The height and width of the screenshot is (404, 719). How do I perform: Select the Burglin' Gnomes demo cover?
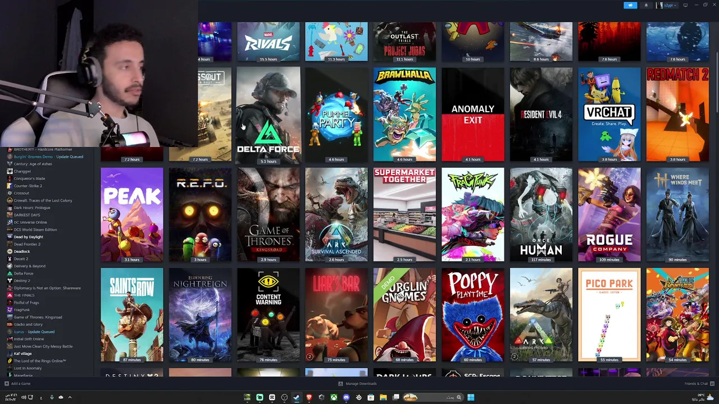(x=404, y=315)
